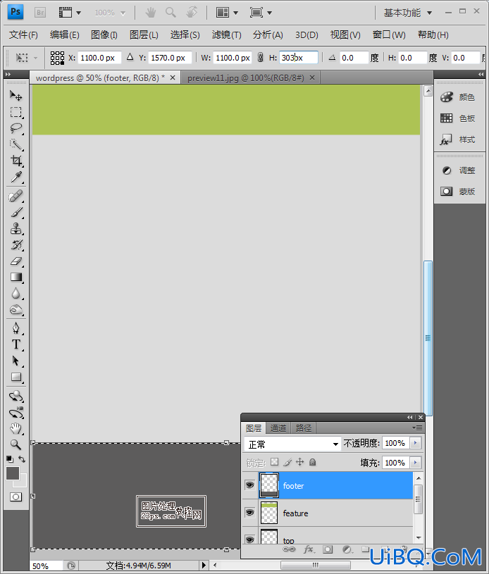Open the layers panel options menu

417,428
